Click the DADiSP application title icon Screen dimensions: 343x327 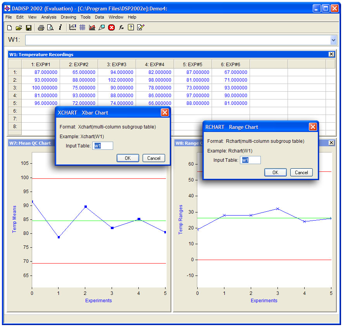(x=7, y=9)
